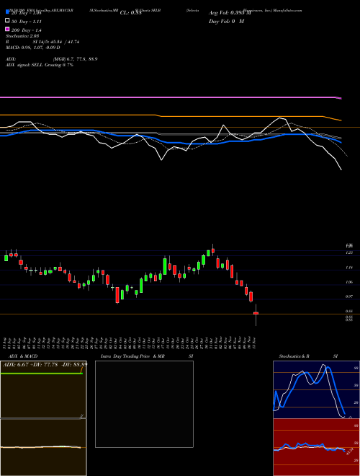Click the last red candlestick at 0.88
The width and height of the screenshot is (360, 476).
(x=256, y=313)
